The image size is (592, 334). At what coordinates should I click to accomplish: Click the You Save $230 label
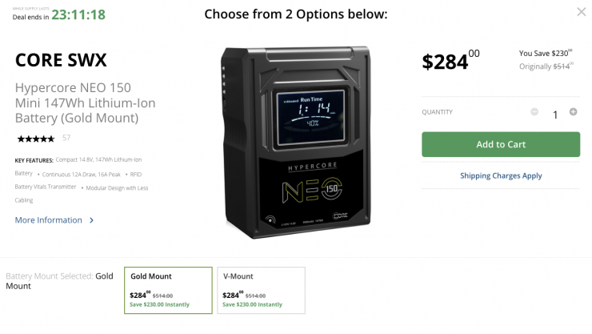pyautogui.click(x=546, y=53)
